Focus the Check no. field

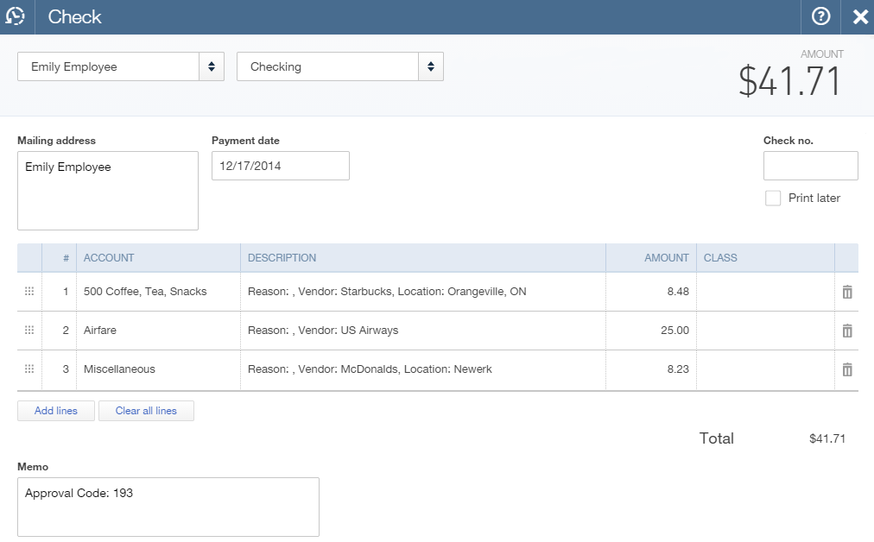(810, 166)
